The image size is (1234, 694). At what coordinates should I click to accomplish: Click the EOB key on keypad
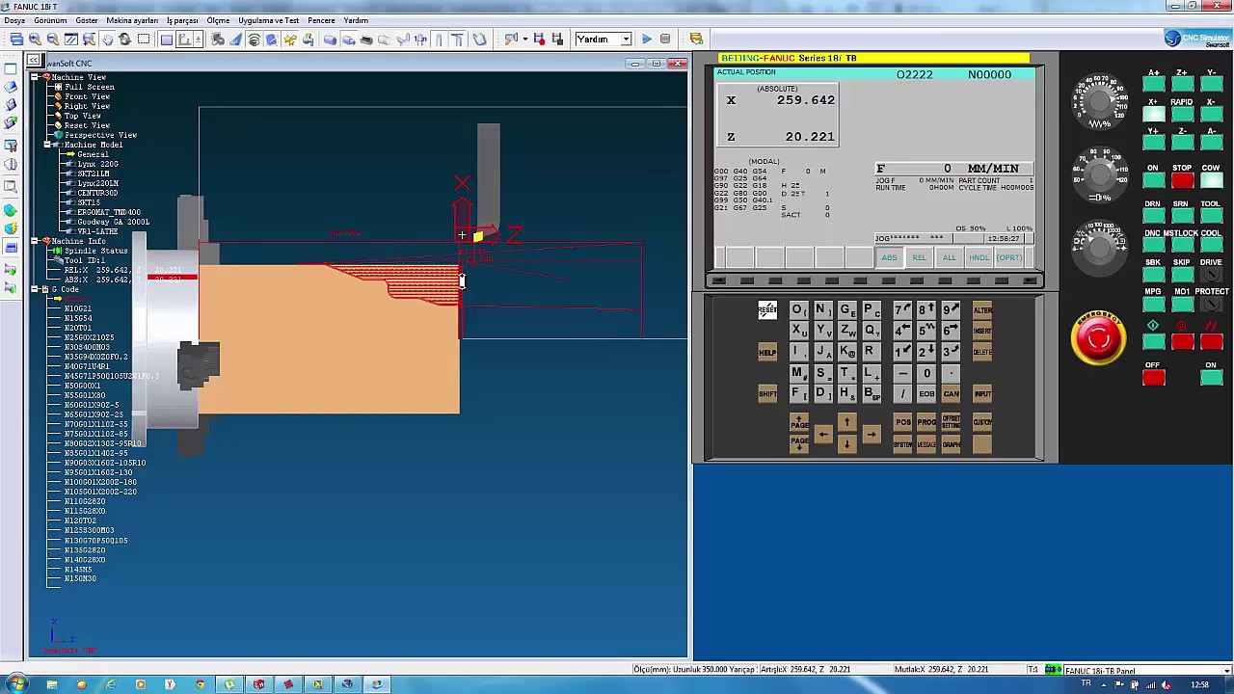point(926,393)
